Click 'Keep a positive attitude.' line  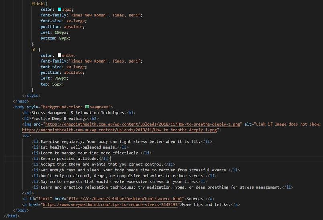tap(71, 159)
